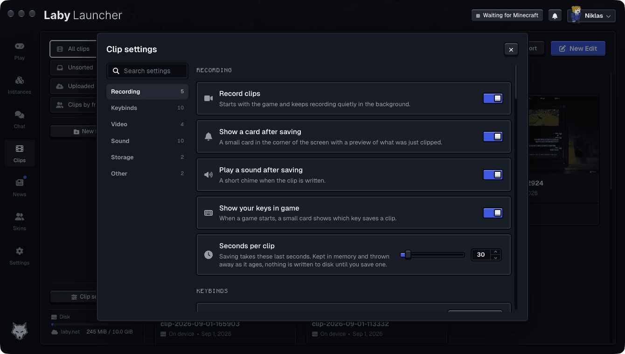This screenshot has width=625, height=354.
Task: Increase Seconds per clip with up arrow
Action: [x=496, y=252]
